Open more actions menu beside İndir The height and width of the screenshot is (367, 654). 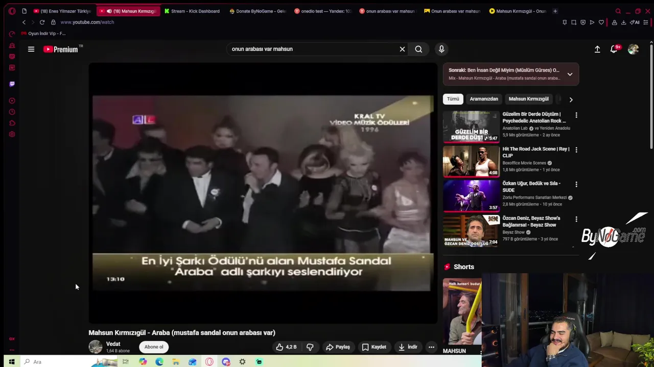tap(431, 347)
